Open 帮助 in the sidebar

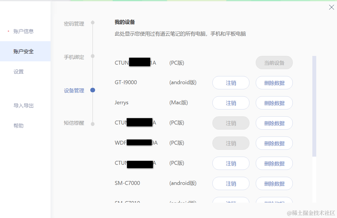[x=18, y=126]
